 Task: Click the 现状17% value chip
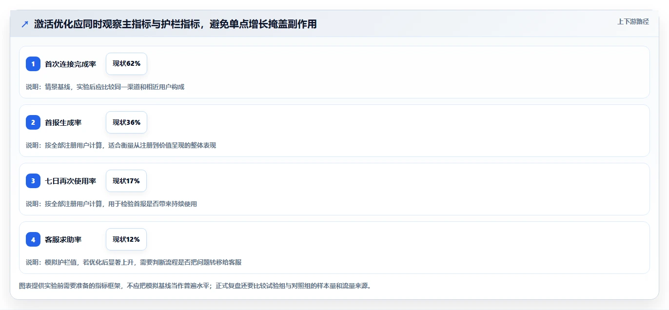pyautogui.click(x=126, y=181)
